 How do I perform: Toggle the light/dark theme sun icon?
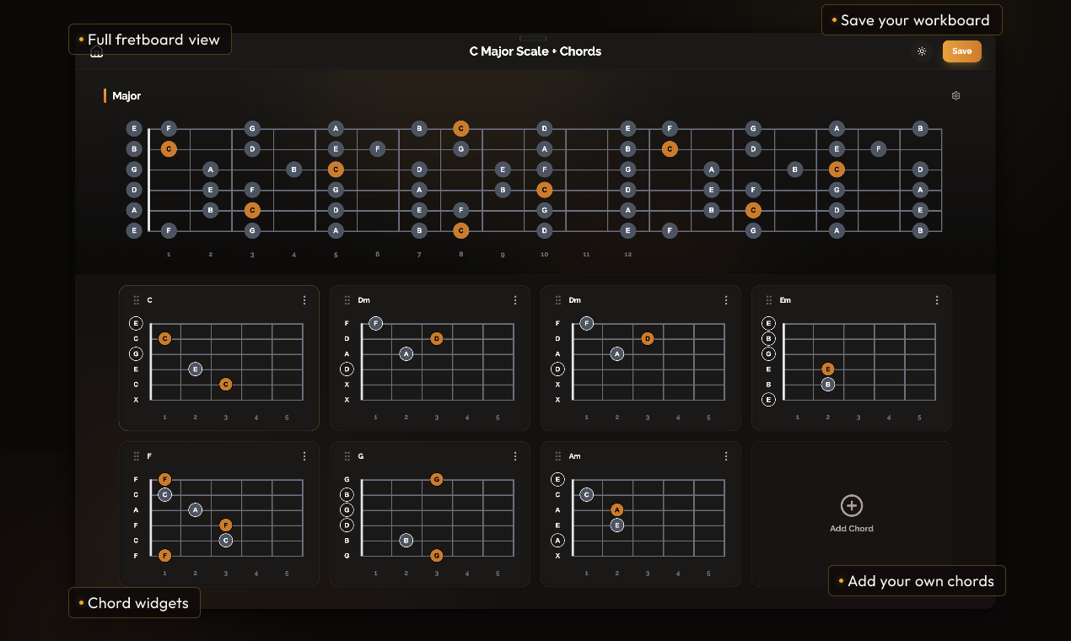pyautogui.click(x=922, y=51)
